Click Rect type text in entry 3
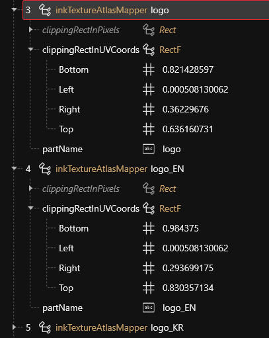This screenshot has width=269, height=338. 168,30
